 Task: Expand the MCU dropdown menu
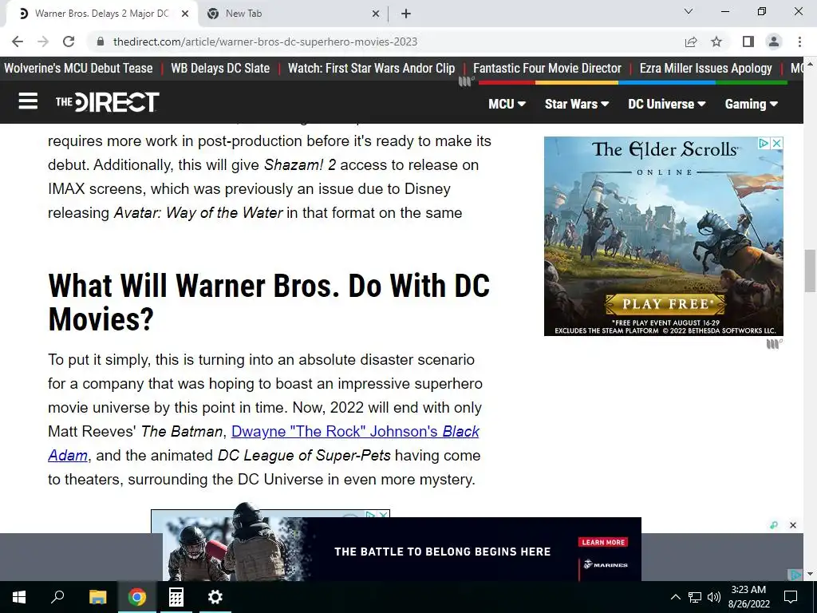coord(507,104)
